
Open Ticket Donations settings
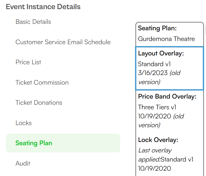tap(39, 103)
